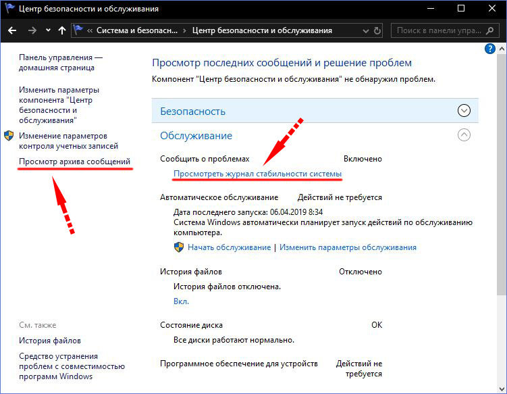Close the Центр безопасности window

coord(491,8)
